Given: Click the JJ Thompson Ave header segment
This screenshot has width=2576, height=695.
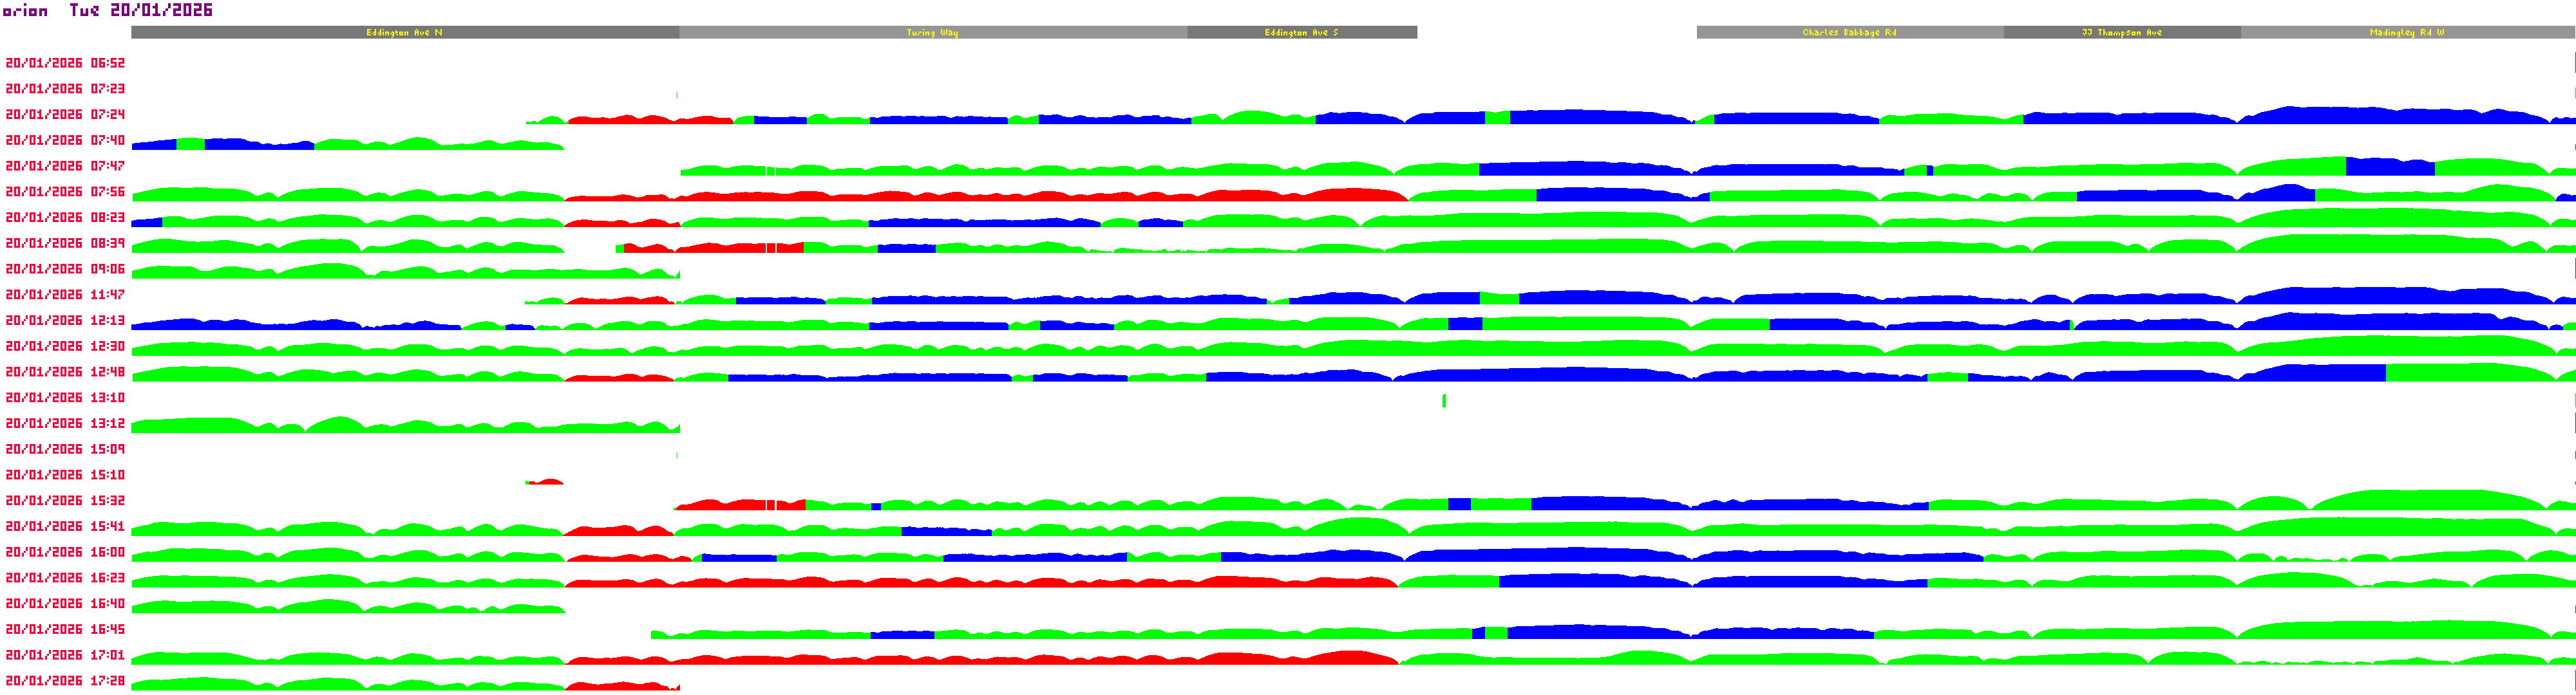Looking at the screenshot, I should (2121, 32).
